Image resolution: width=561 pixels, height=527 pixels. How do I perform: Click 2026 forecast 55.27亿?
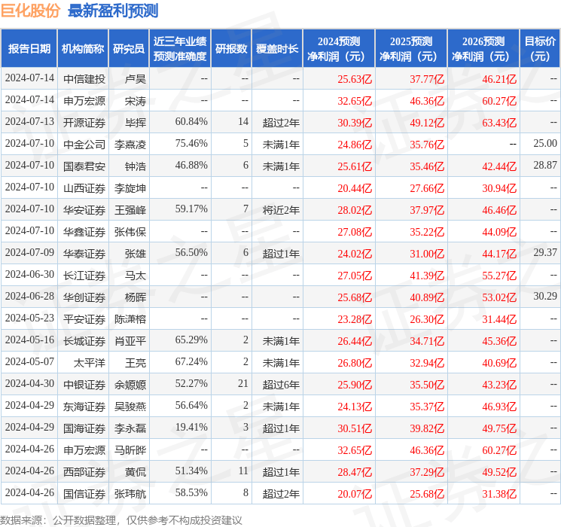point(499,276)
